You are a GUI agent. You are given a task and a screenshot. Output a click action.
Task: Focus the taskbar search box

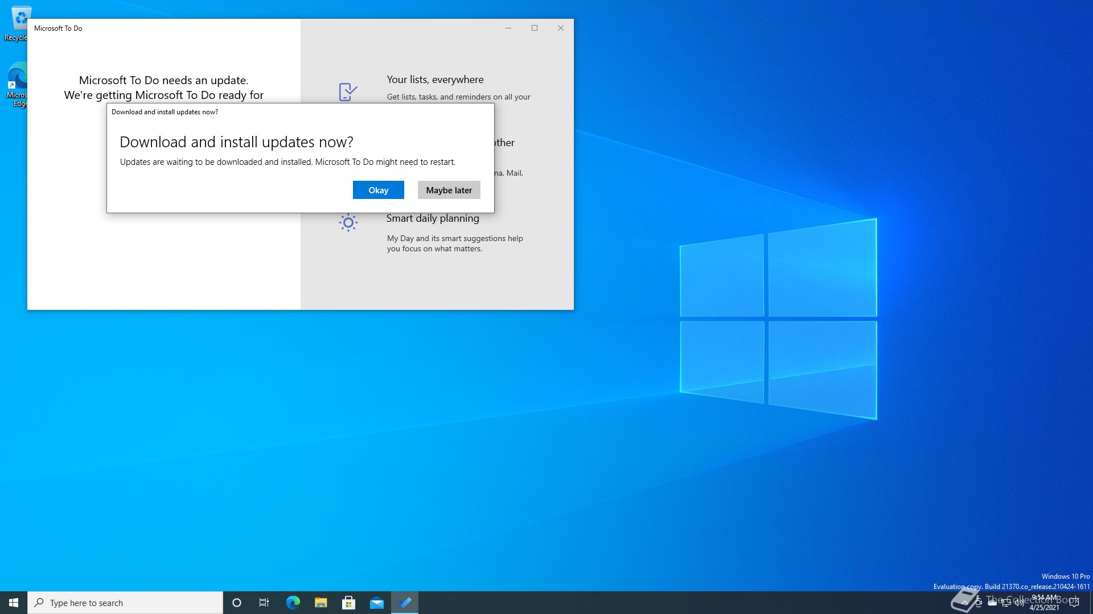coord(125,603)
